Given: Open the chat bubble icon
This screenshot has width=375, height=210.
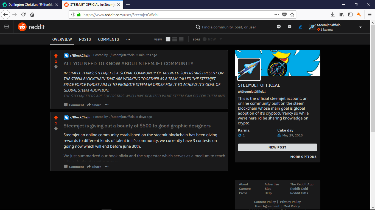Looking at the screenshot, I should coord(279,27).
